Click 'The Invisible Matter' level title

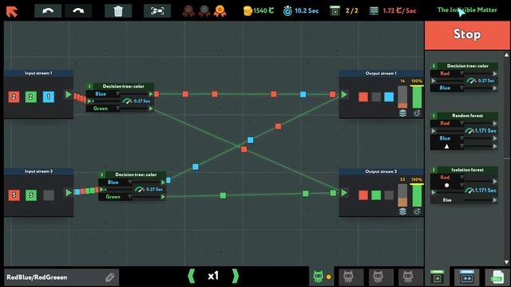pyautogui.click(x=467, y=10)
